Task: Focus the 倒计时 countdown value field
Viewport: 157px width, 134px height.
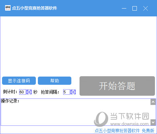Action: (x=23, y=92)
